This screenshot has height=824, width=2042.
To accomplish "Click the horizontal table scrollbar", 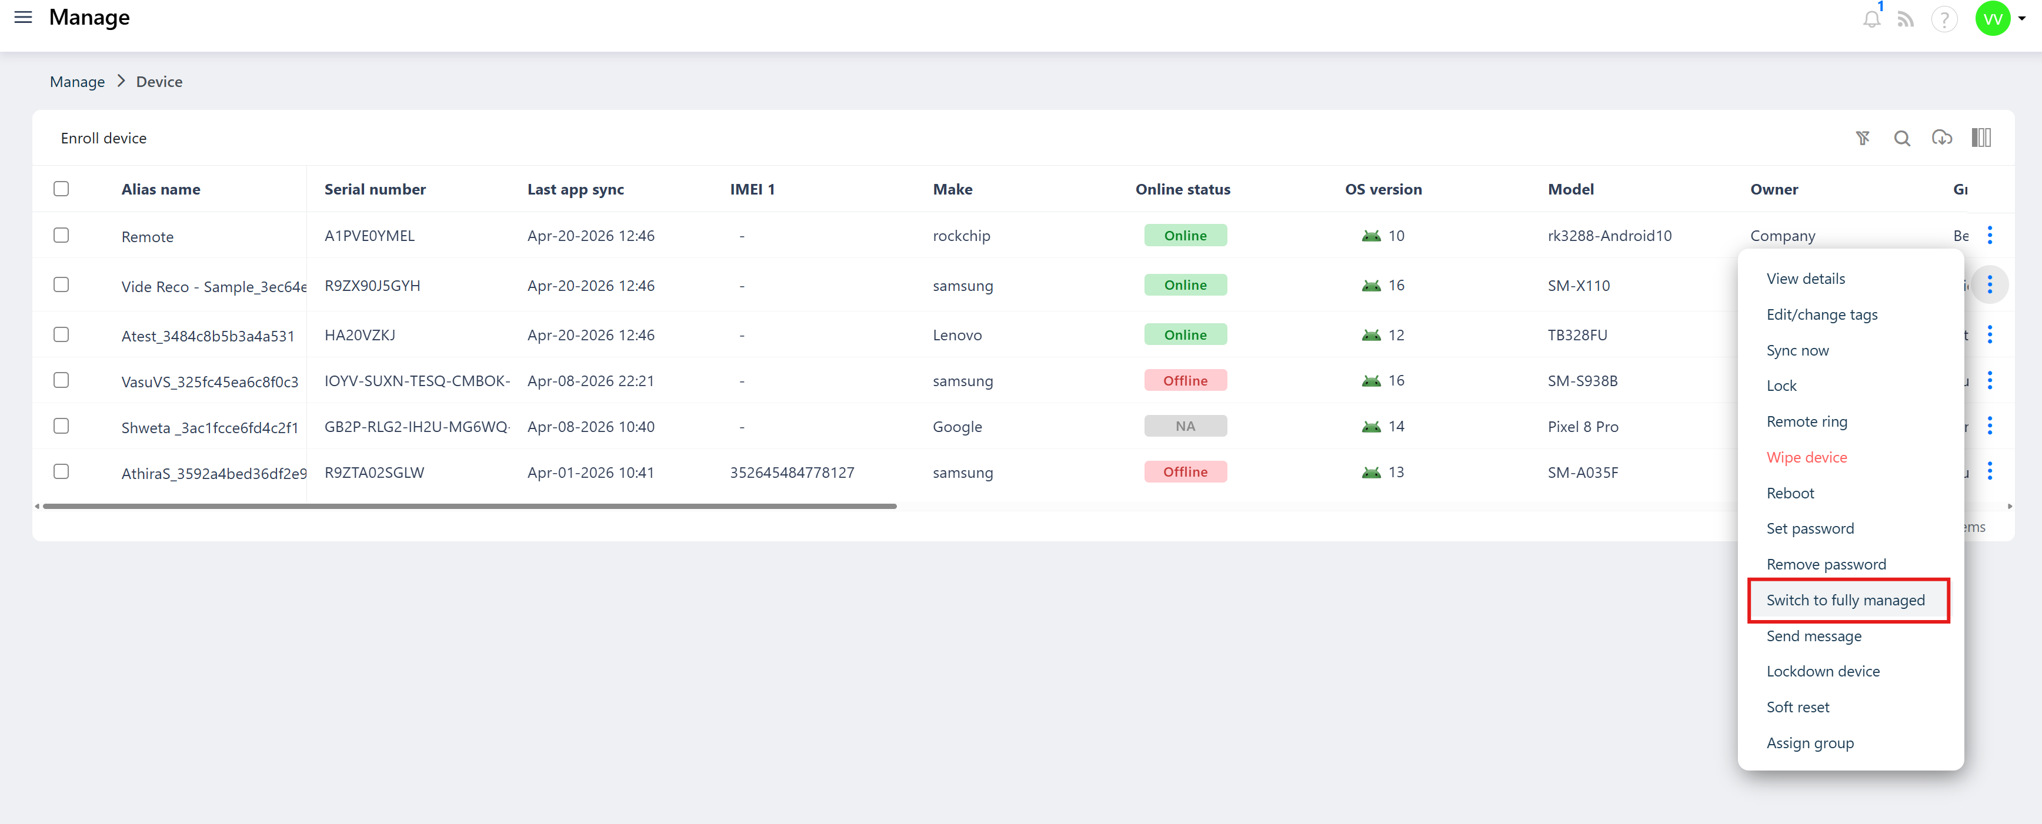I will coord(469,506).
